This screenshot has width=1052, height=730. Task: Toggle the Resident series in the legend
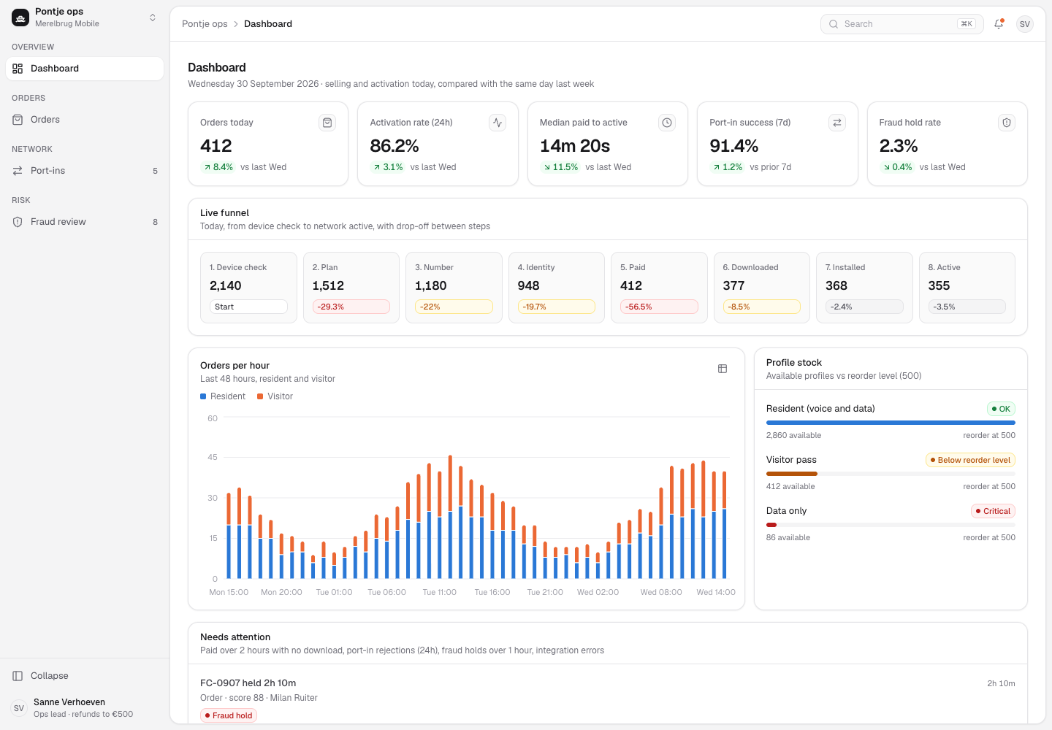223,396
